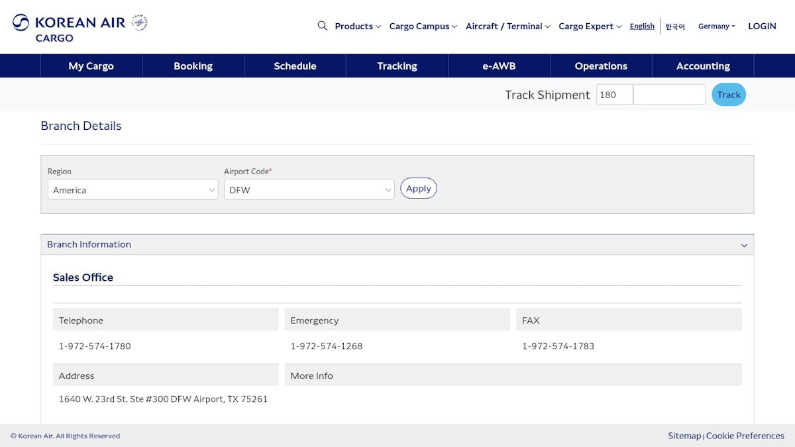This screenshot has height=447, width=795.
Task: Click the air waybill number input field
Action: 669,95
